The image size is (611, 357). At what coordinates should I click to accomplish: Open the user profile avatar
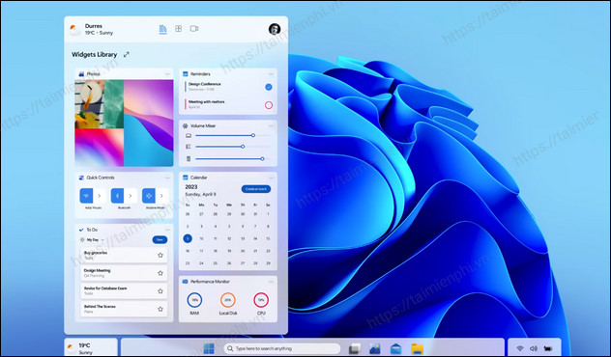275,29
